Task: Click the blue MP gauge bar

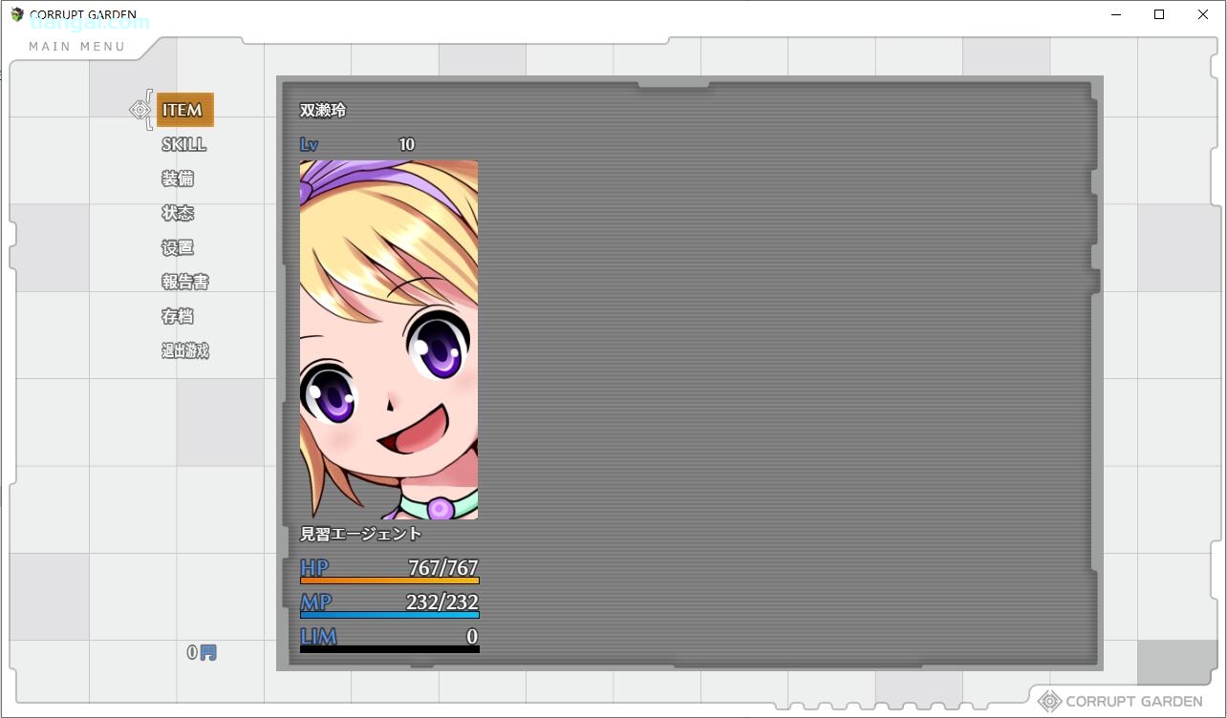Action: [x=390, y=615]
